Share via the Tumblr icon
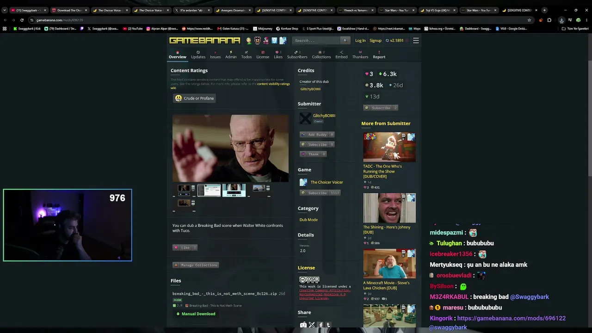 pyautogui.click(x=328, y=325)
